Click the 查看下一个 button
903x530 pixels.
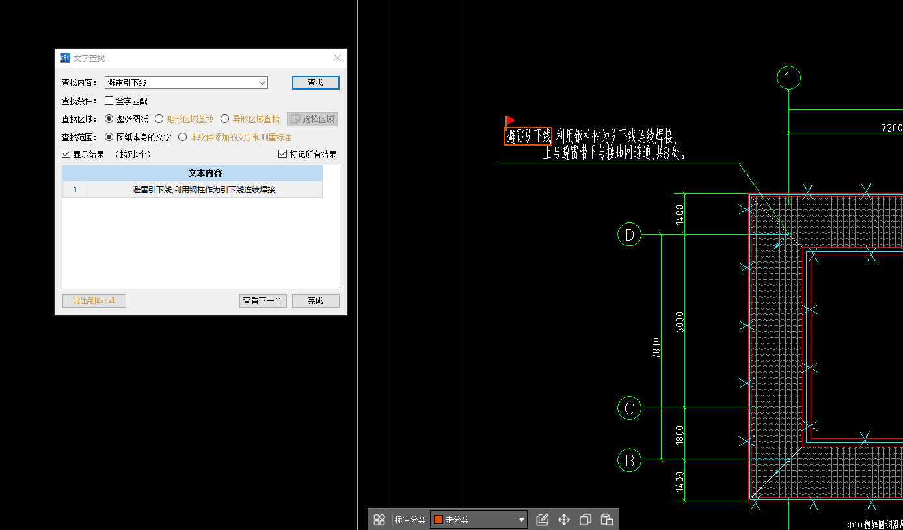[x=263, y=300]
